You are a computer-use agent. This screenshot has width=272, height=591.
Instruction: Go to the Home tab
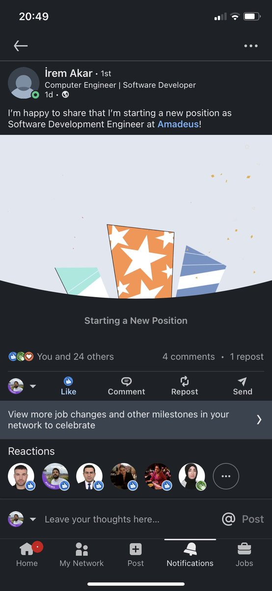27,554
